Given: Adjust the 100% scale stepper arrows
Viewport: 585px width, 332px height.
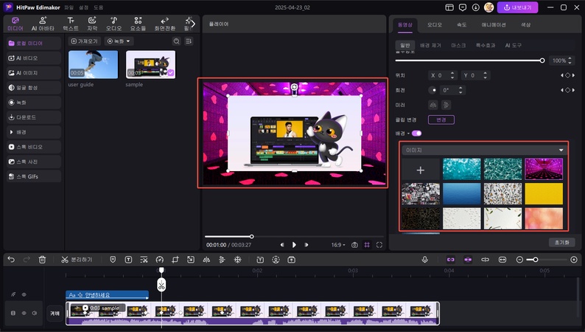Looking at the screenshot, I should (x=570, y=60).
